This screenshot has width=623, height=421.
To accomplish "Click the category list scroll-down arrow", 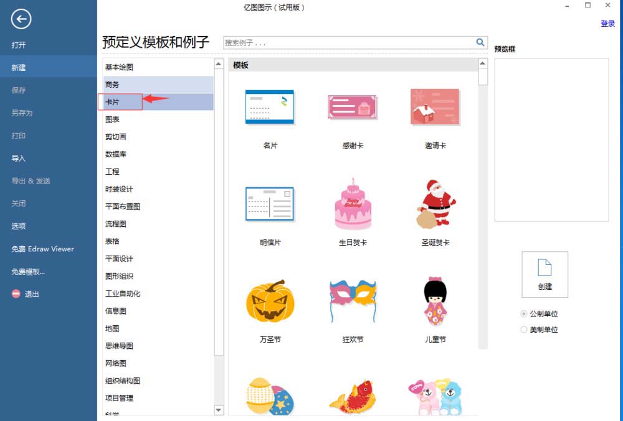I will [218, 410].
